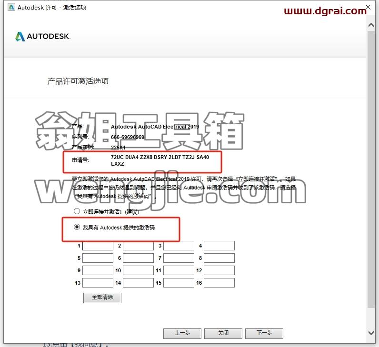379x347 pixels.
Task: Click the 全部清除 (Clear All) button
Action: pos(102,297)
